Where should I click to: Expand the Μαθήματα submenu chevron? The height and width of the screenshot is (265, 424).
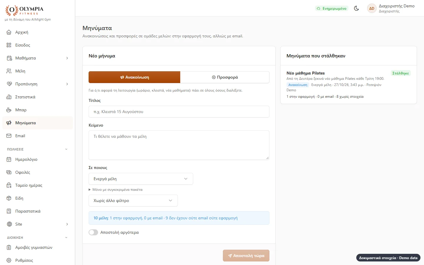tap(67, 58)
